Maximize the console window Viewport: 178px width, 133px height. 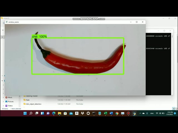pos(164,31)
